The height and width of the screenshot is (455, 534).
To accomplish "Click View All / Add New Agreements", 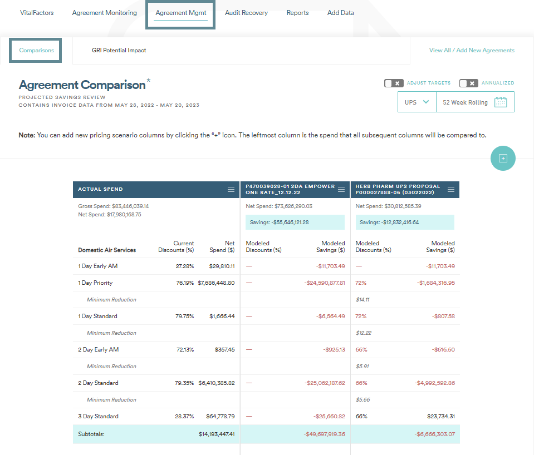I will click(472, 50).
